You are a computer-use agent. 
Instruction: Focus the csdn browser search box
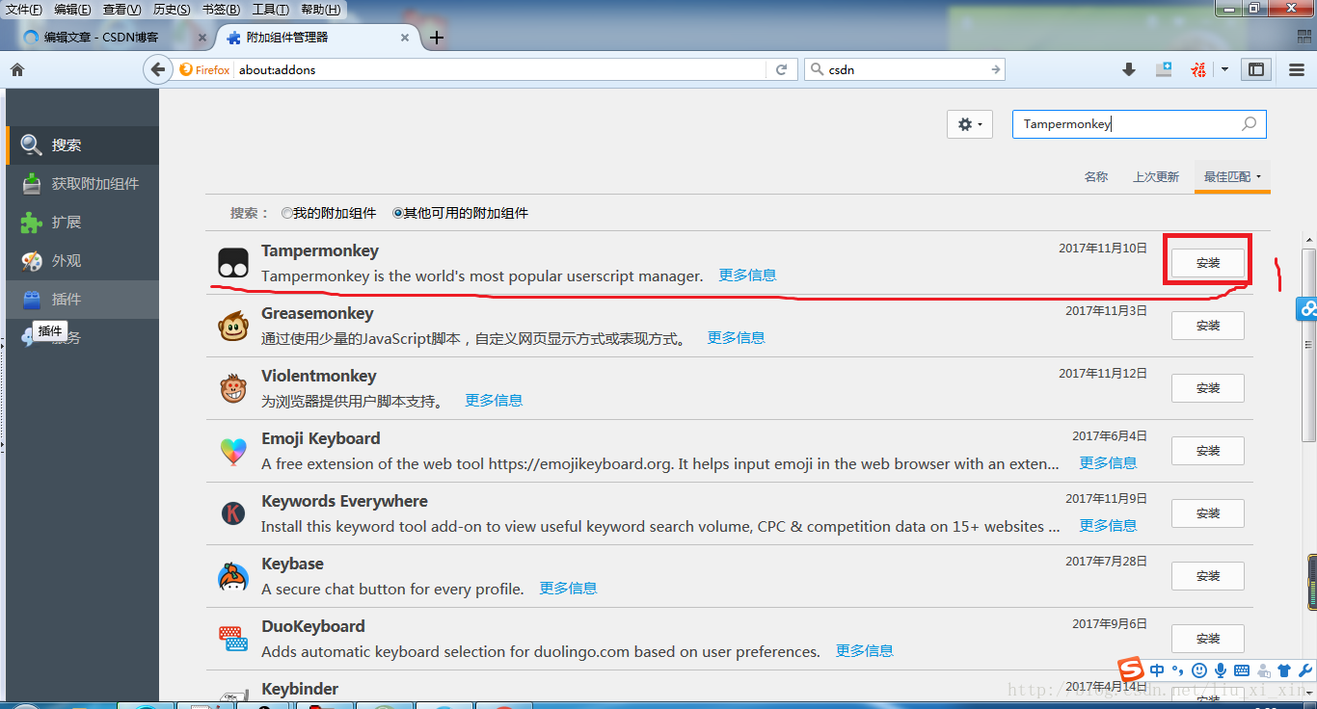pos(904,69)
